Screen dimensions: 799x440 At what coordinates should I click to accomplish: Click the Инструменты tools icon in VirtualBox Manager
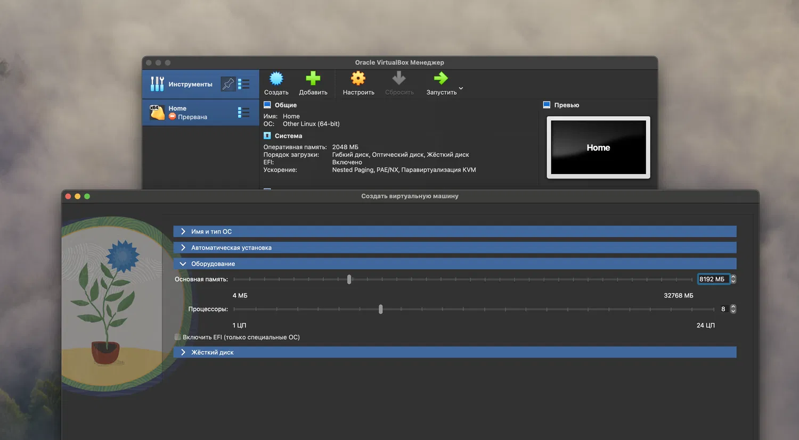(x=157, y=84)
